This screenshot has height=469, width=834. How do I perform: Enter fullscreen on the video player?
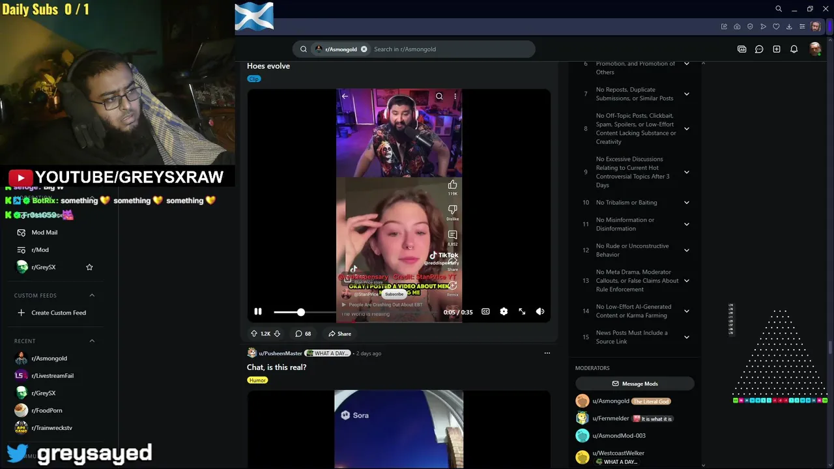point(522,312)
